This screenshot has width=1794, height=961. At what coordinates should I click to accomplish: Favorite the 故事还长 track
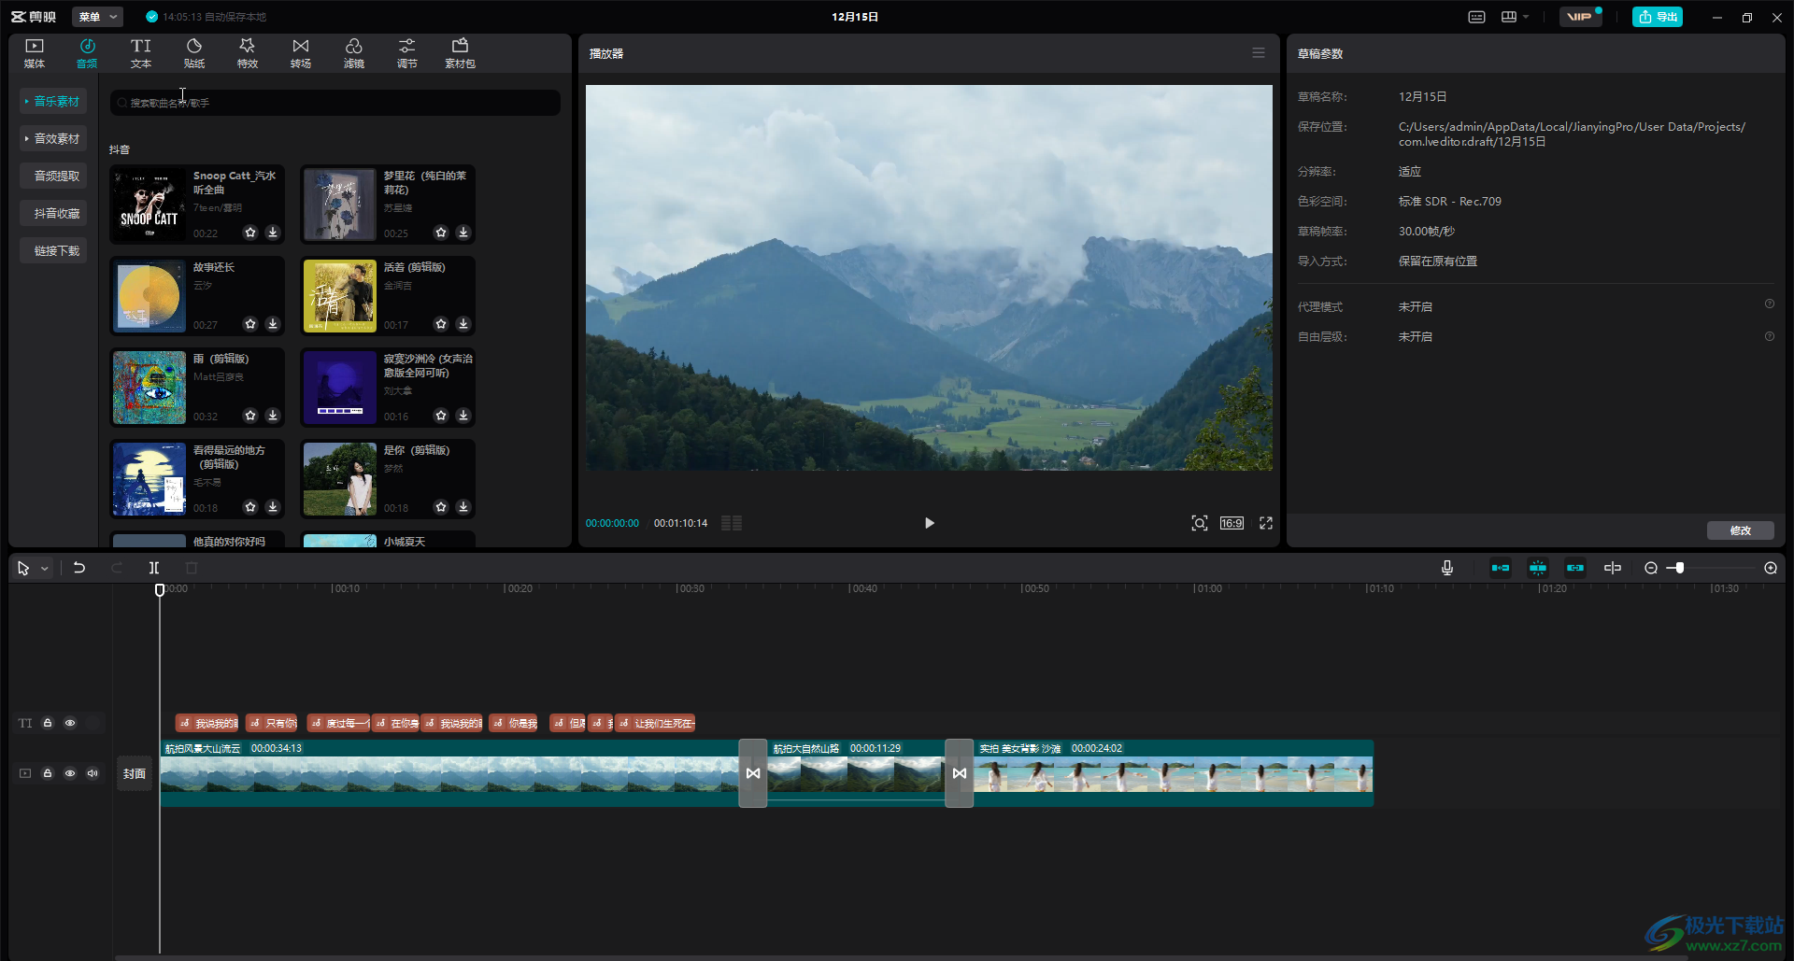tap(250, 324)
